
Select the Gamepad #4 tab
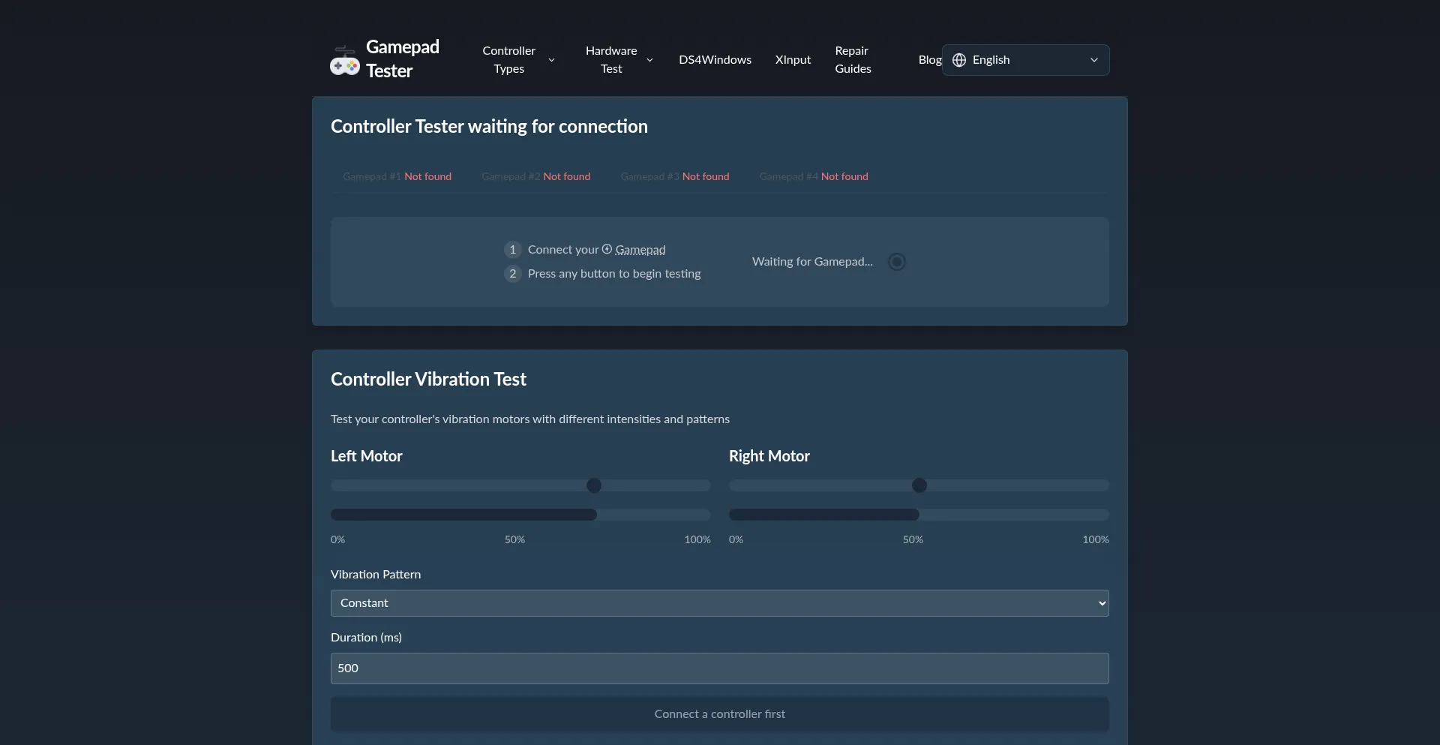click(x=813, y=176)
